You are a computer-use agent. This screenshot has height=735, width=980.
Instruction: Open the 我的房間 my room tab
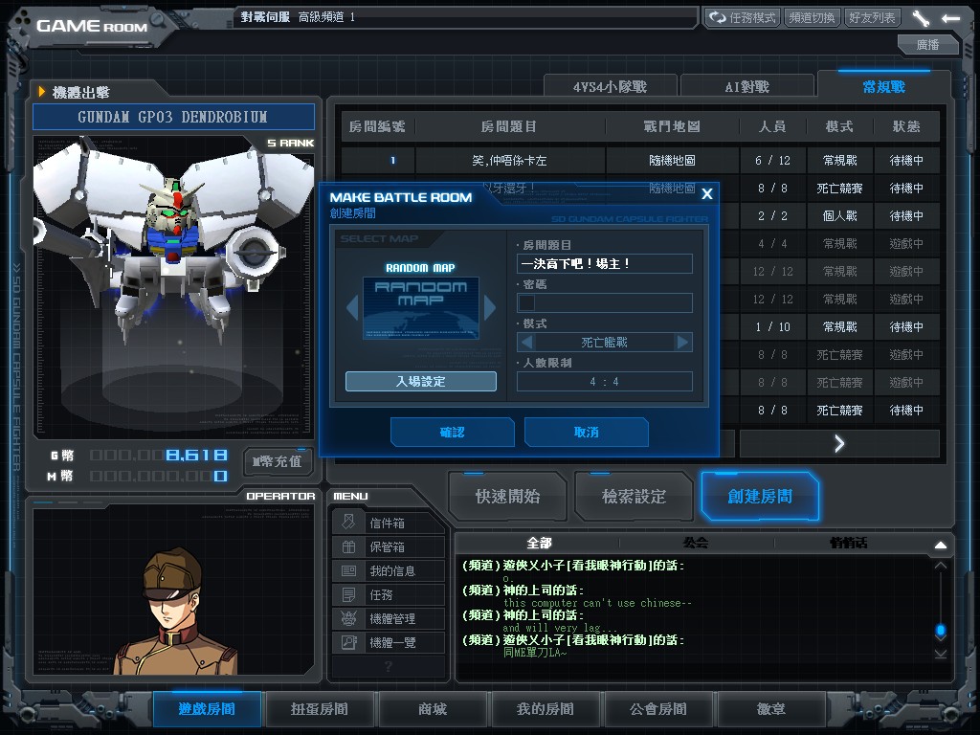pos(545,709)
